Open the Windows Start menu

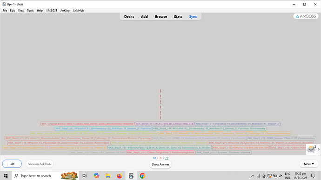(6, 176)
